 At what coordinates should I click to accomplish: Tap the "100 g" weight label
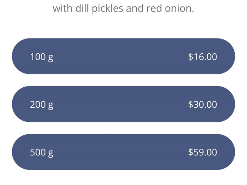tap(41, 57)
